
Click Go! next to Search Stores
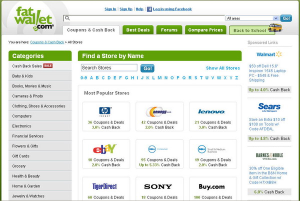pyautogui.click(x=147, y=68)
